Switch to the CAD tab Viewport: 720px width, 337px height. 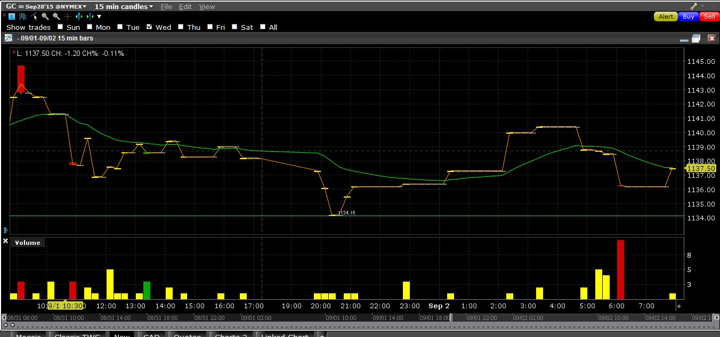pos(151,334)
